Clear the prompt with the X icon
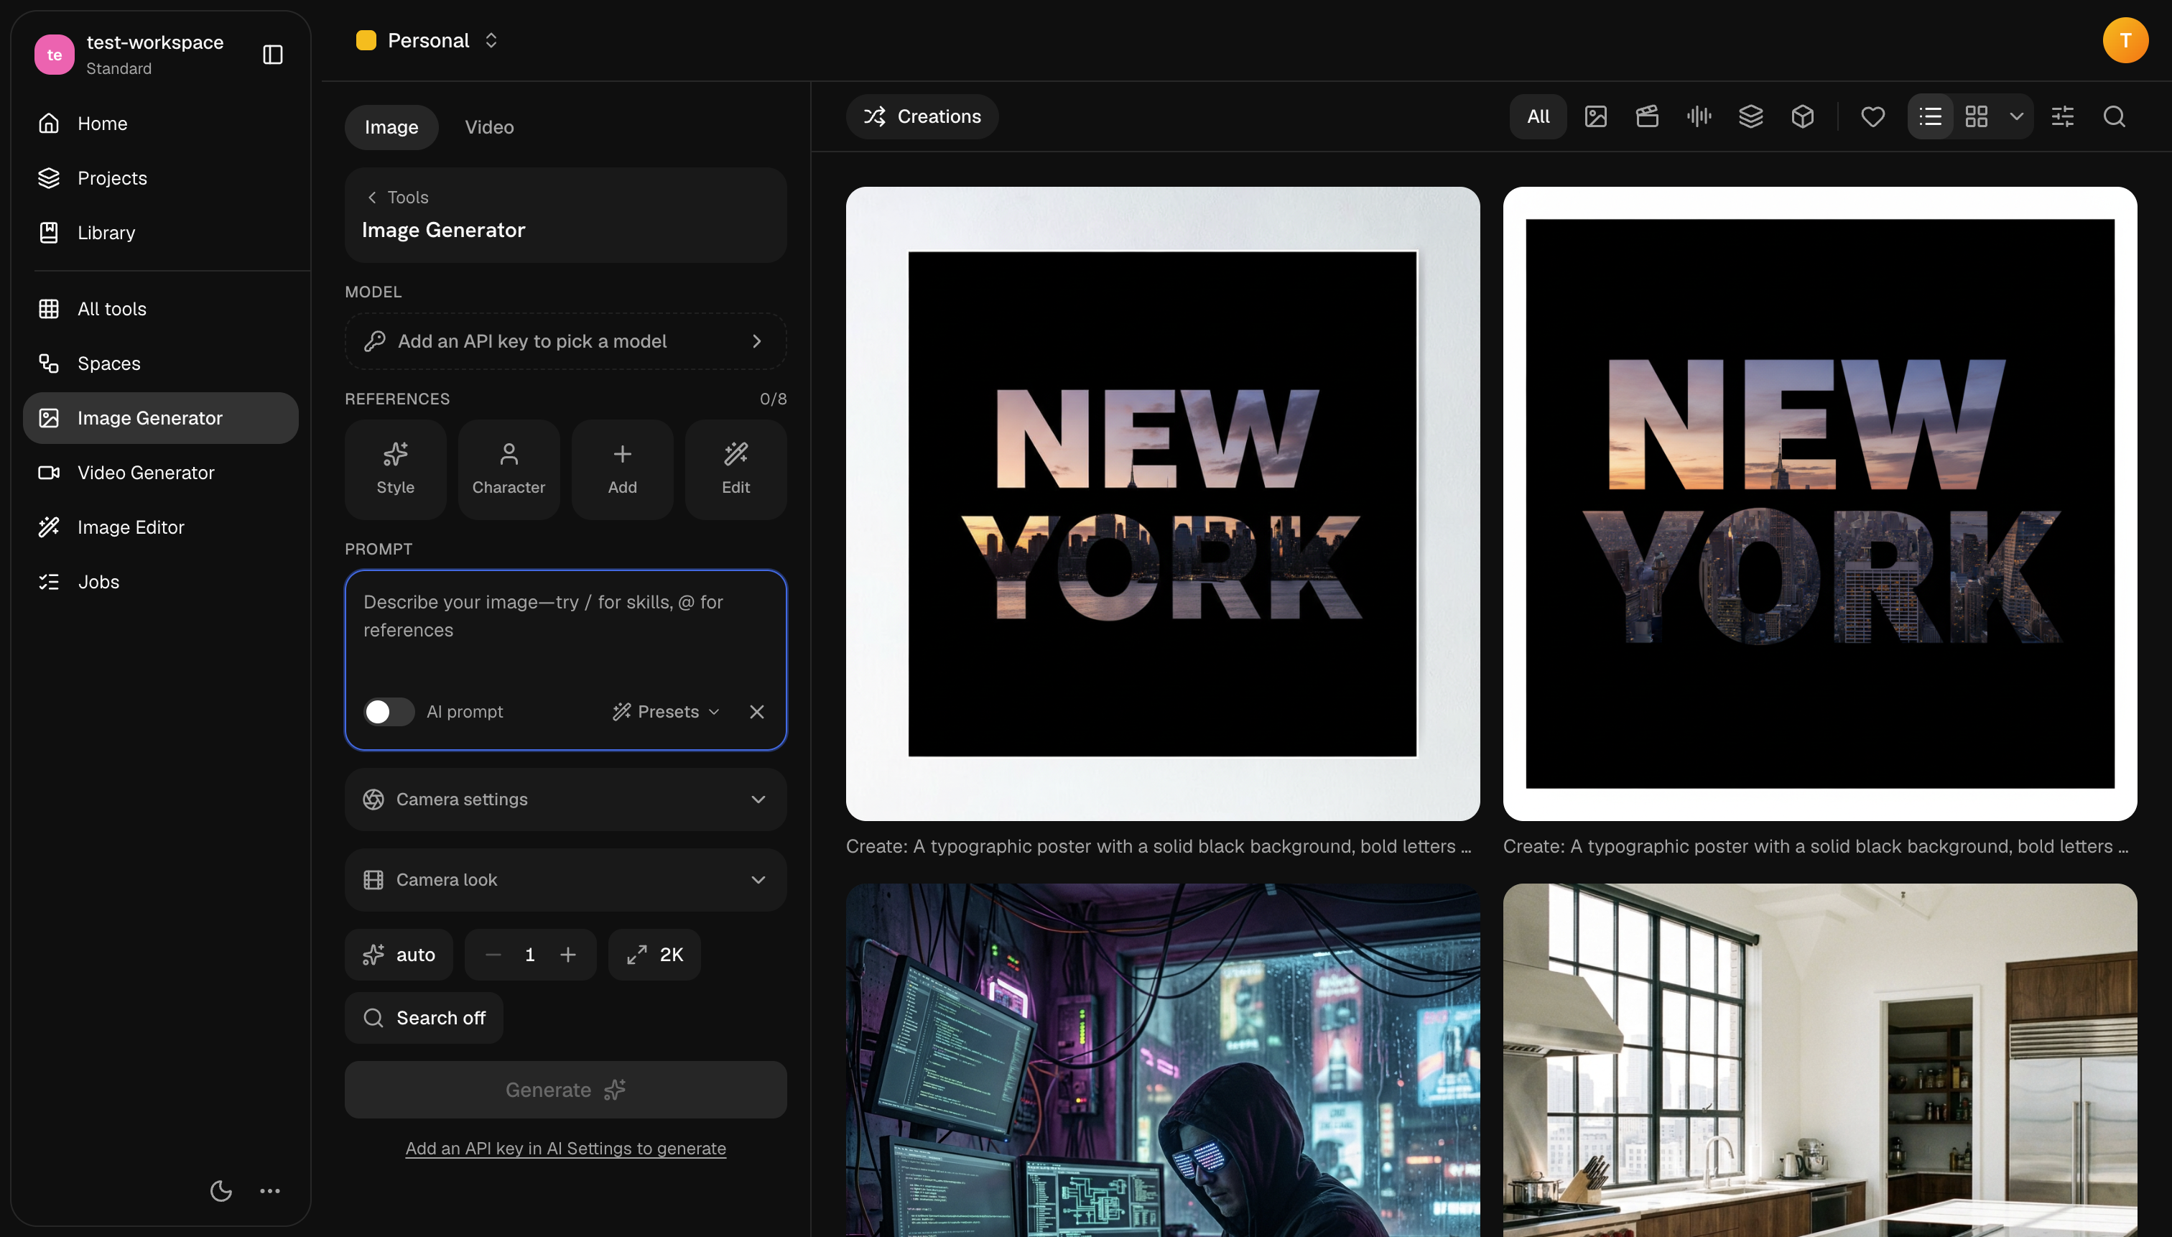The width and height of the screenshot is (2172, 1237). tap(757, 711)
